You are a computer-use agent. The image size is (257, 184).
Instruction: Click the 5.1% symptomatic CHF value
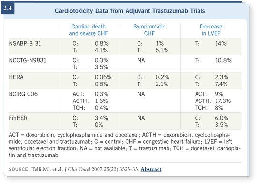tap(162, 50)
